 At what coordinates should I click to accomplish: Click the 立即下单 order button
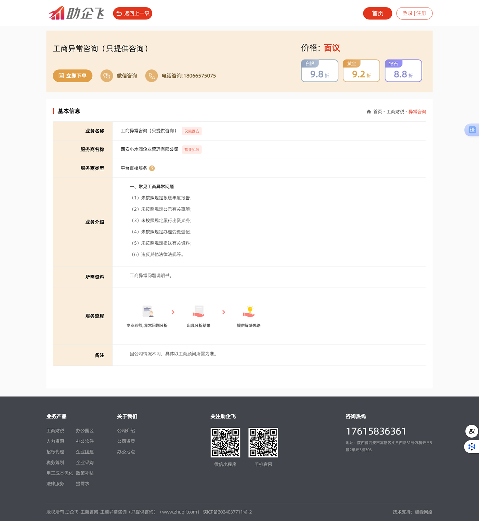pos(73,76)
